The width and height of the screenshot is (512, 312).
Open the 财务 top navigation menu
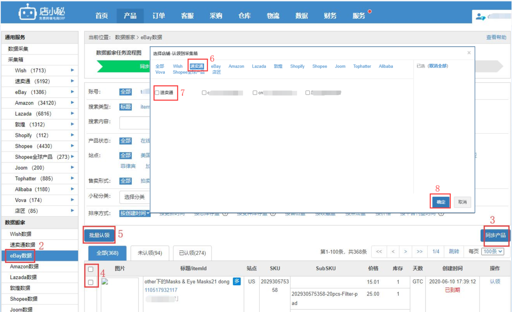pos(330,16)
